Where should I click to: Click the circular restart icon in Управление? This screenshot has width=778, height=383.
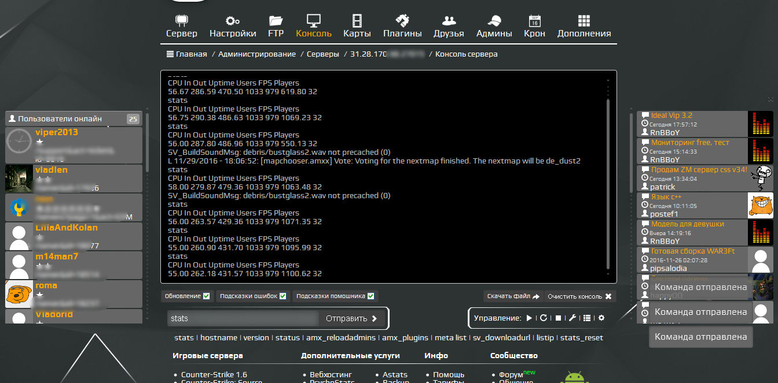(544, 318)
